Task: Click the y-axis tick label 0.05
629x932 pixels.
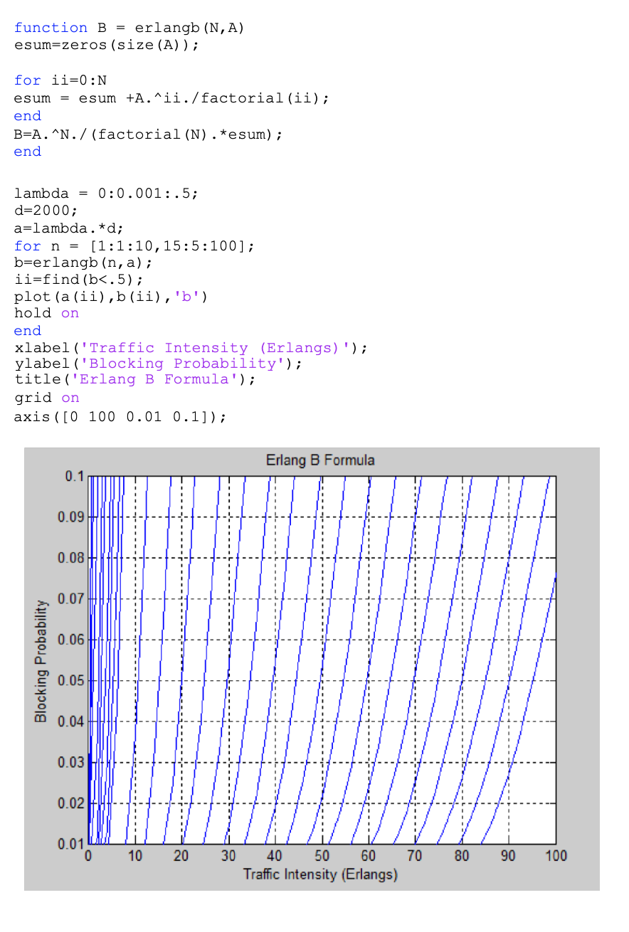Action: (70, 681)
